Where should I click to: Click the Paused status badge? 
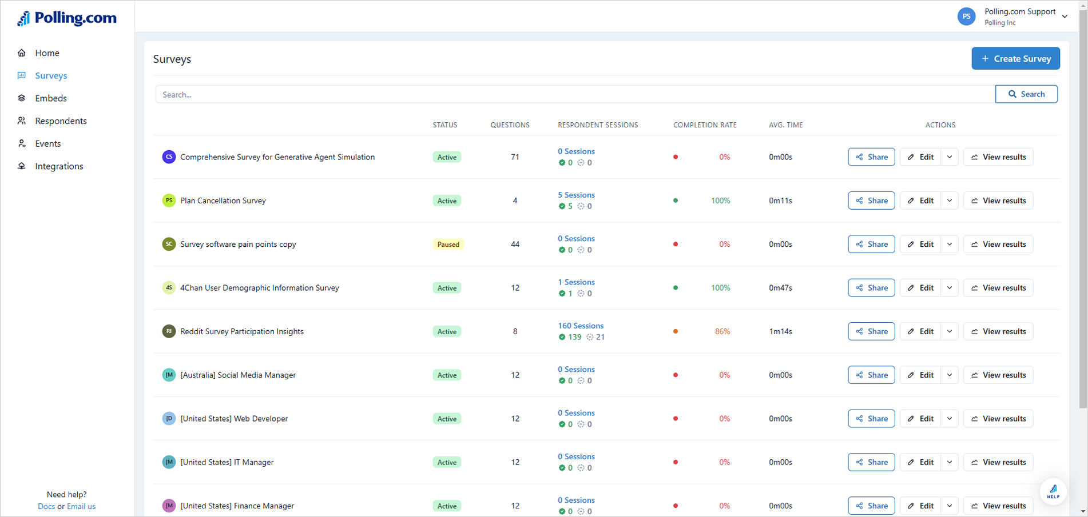pos(448,245)
